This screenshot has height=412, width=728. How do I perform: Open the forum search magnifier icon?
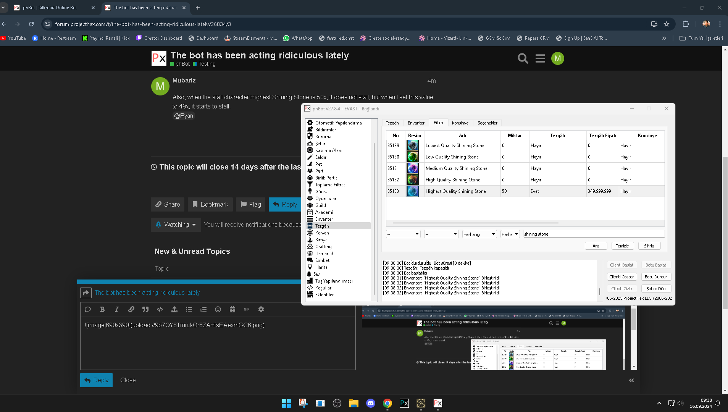(x=523, y=58)
